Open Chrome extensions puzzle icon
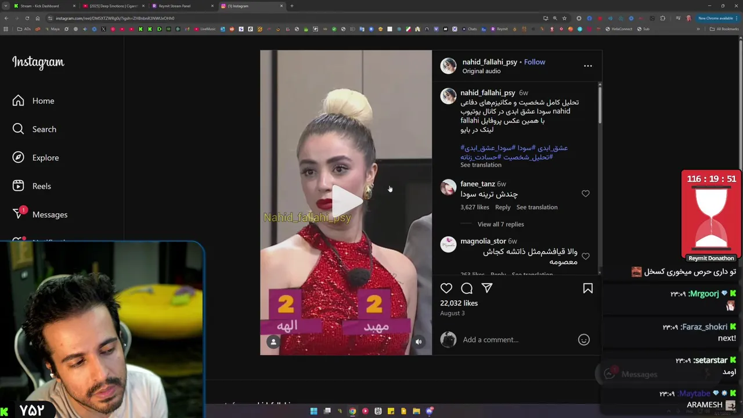This screenshot has width=743, height=418. (662, 18)
